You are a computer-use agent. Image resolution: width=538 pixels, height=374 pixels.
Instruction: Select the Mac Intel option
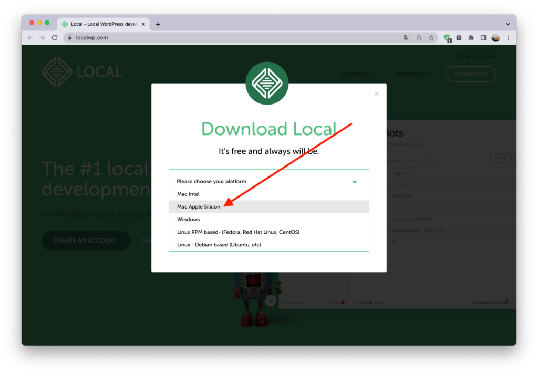tap(268, 194)
